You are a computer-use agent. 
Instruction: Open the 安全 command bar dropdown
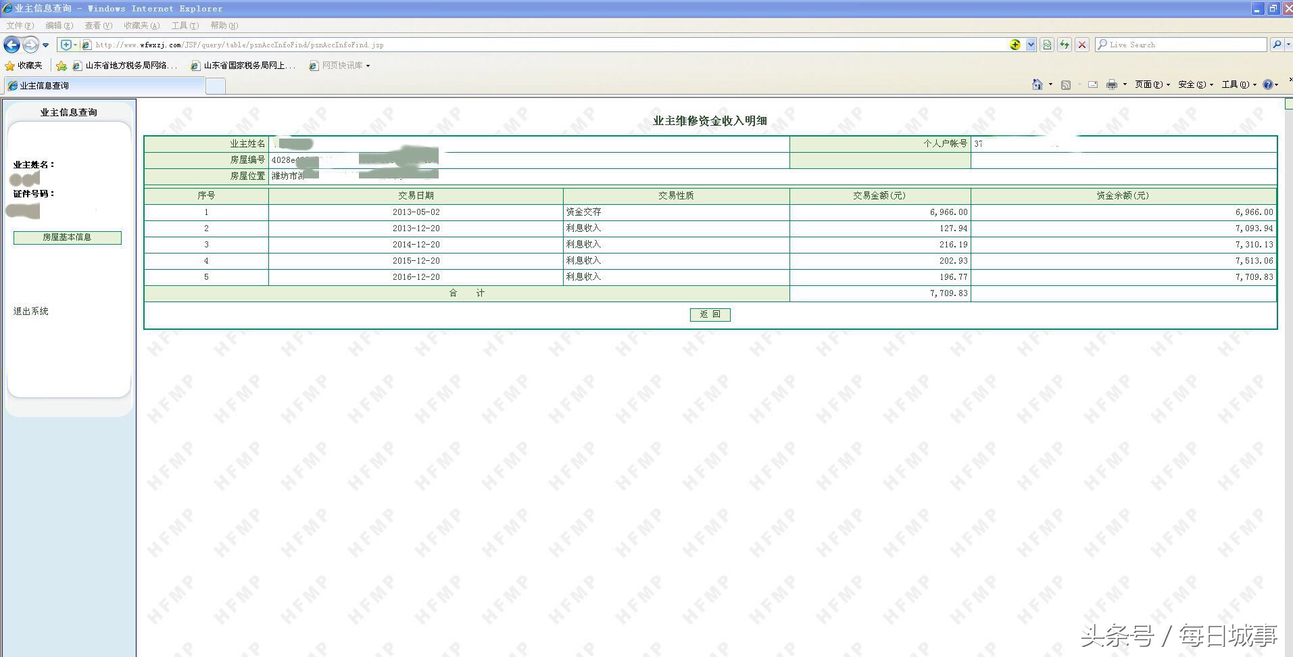click(x=1195, y=84)
